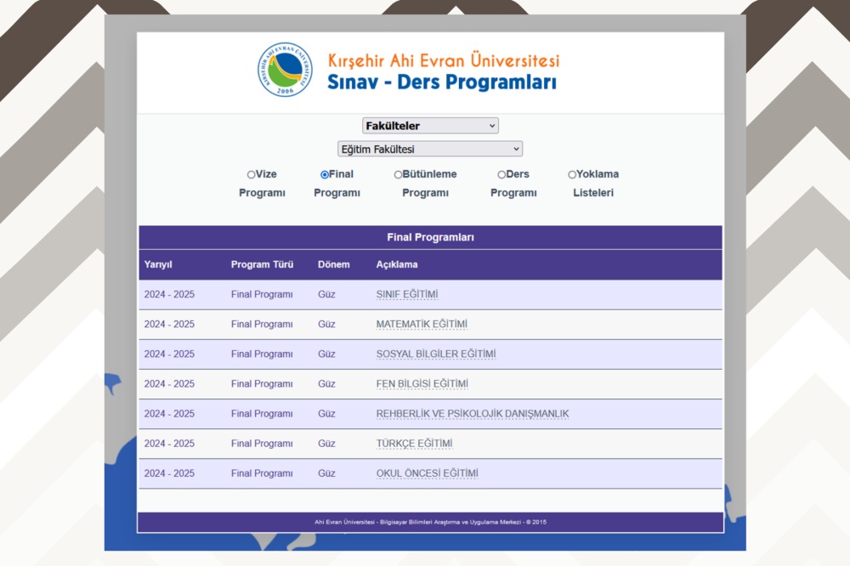
Task: Click the SOSYAL BİLGİLER EĞİTİMİ link
Action: point(436,354)
